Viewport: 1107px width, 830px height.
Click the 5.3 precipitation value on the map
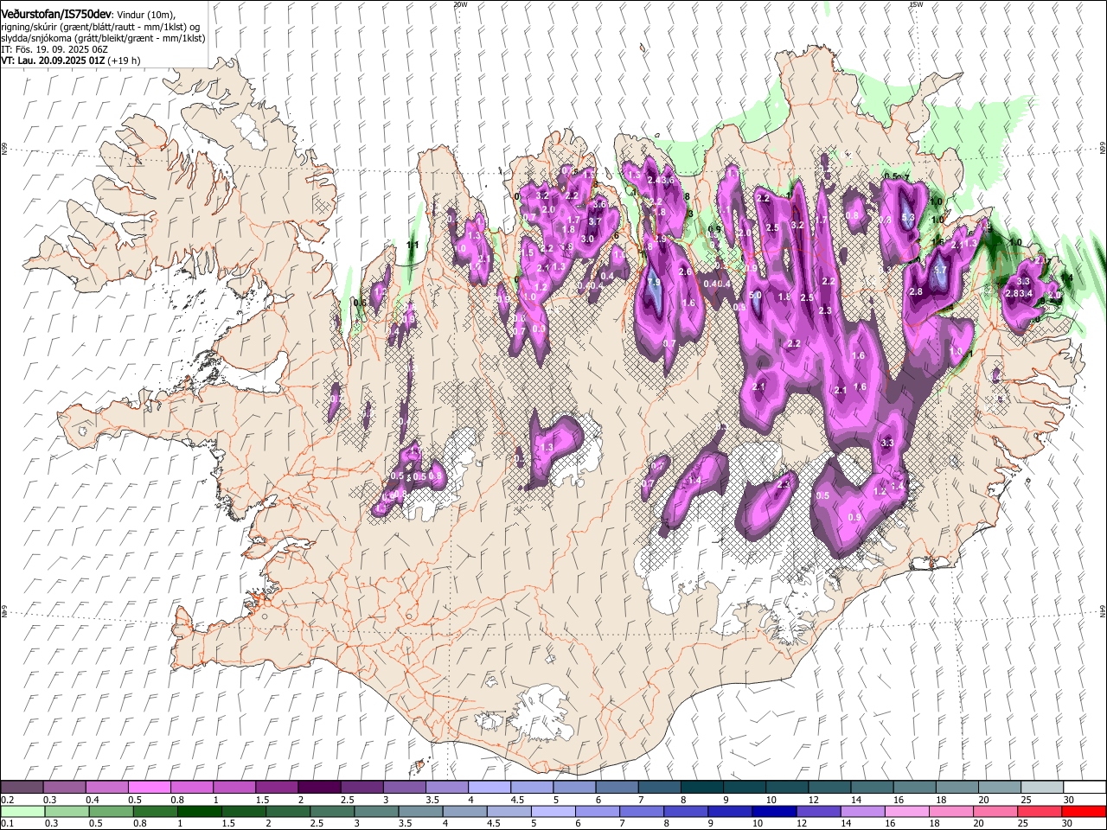tap(908, 218)
